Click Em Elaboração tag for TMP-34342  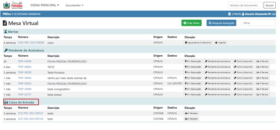(x=193, y=61)
